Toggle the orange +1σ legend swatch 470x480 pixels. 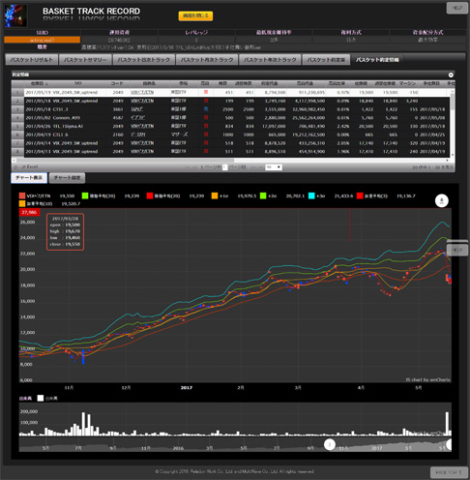[215, 195]
